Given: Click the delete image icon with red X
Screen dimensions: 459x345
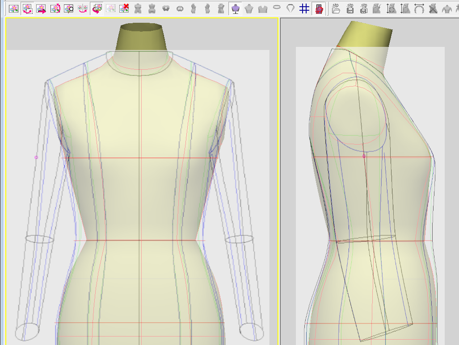Looking at the screenshot, I should (124, 8).
